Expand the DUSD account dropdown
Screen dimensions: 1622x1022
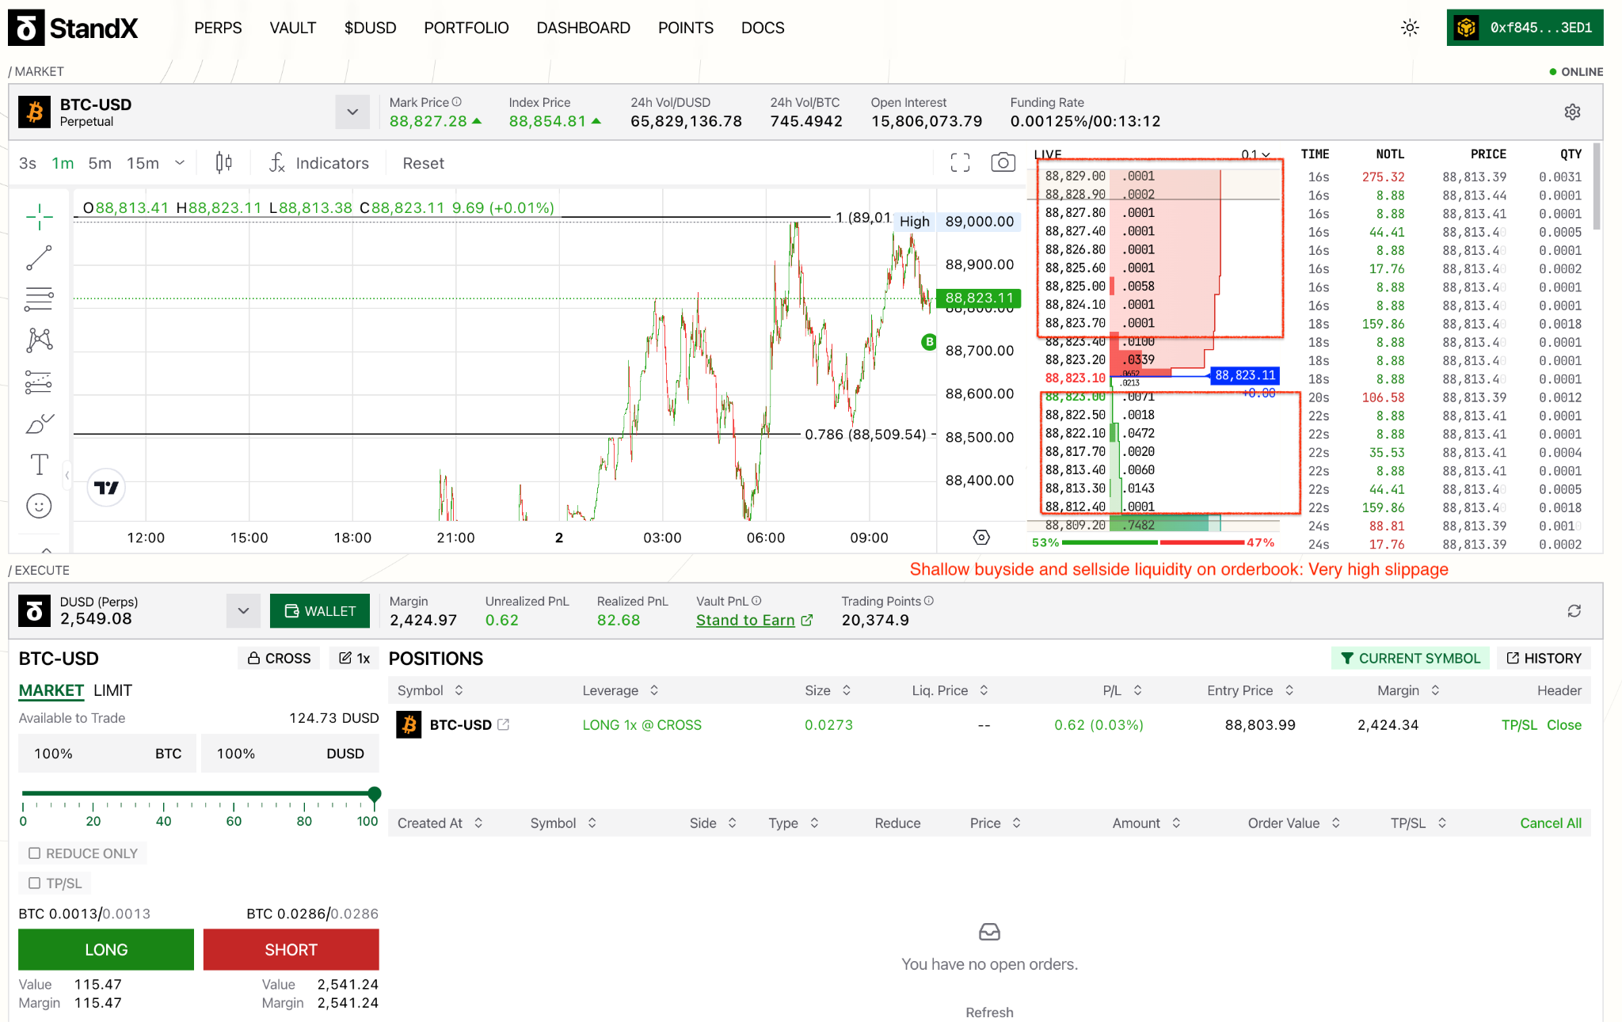[x=243, y=610]
